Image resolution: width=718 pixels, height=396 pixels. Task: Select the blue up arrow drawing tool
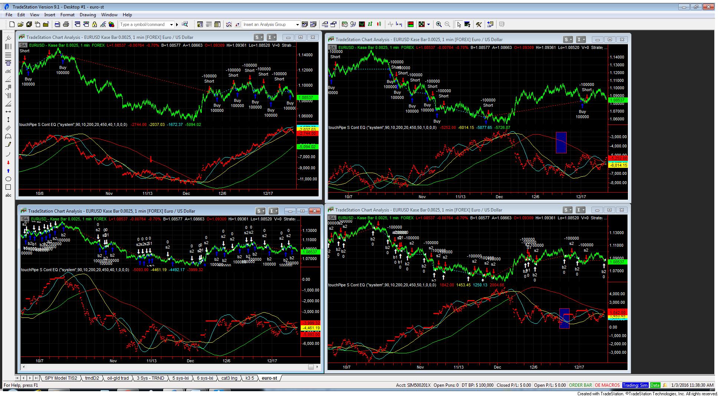8,171
